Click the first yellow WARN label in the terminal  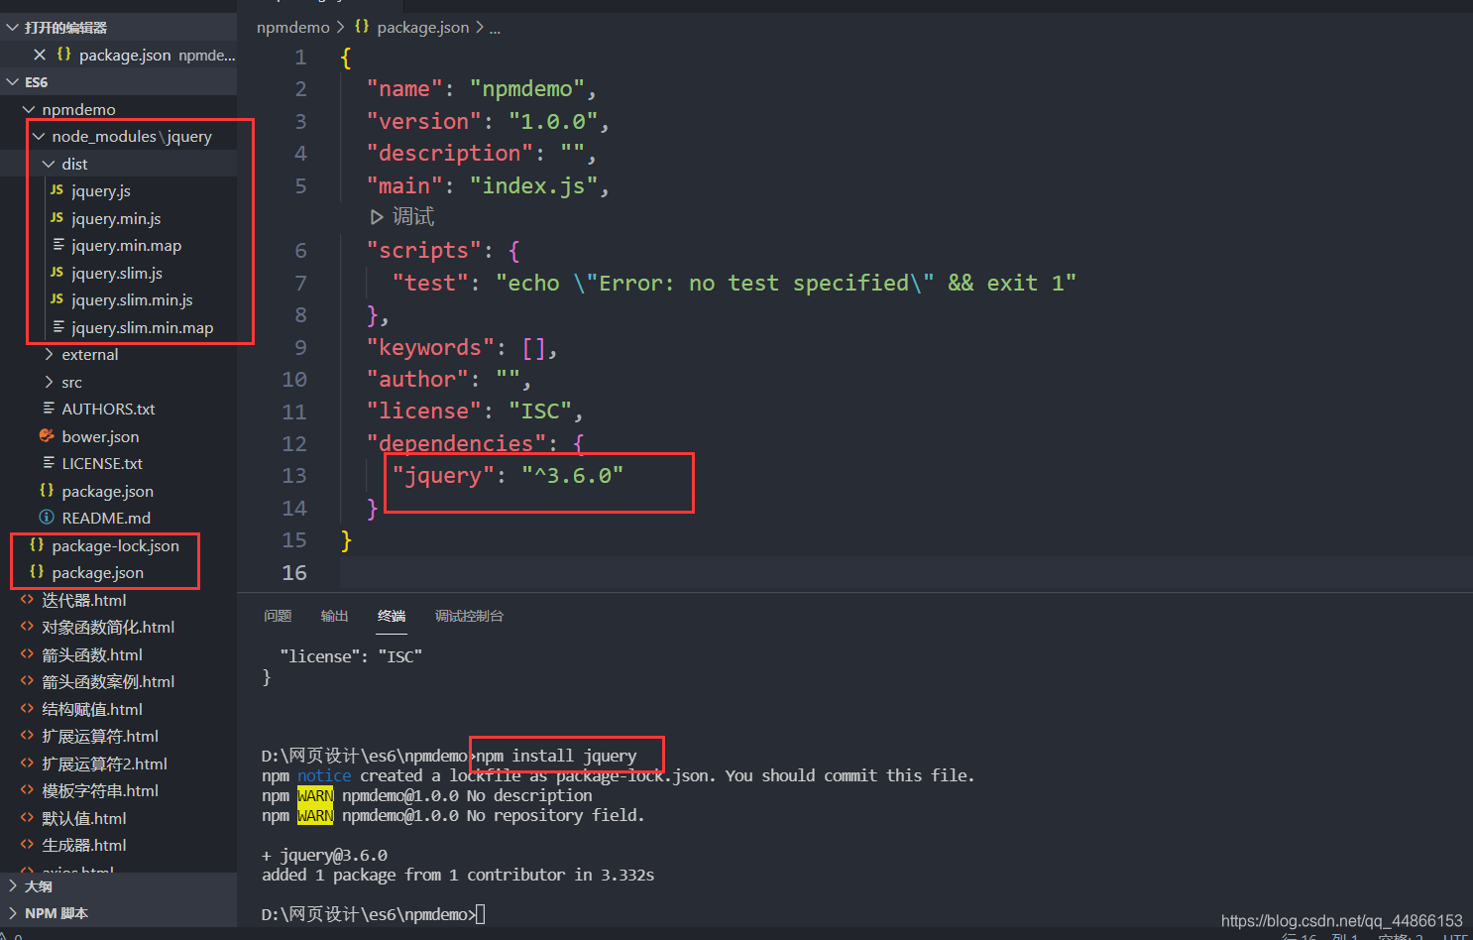(315, 795)
